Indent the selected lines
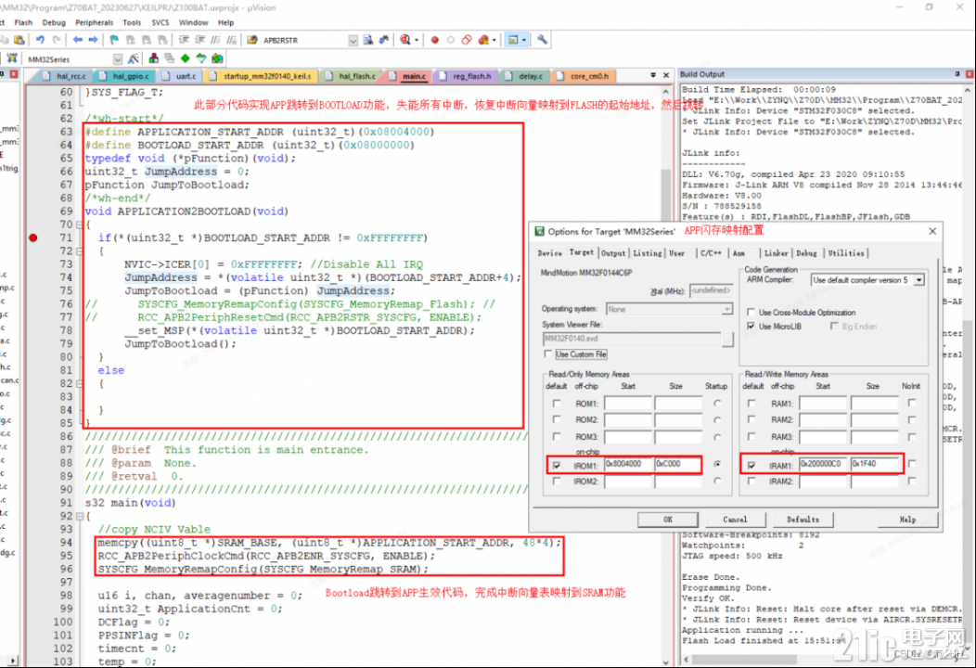 185,40
